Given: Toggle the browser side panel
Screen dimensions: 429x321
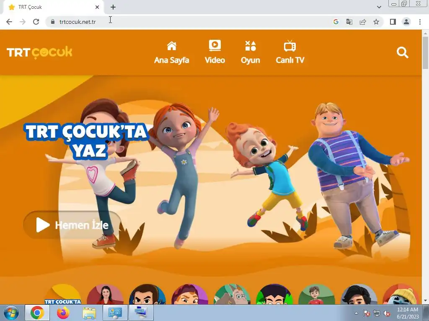Looking at the screenshot, I should coord(393,22).
